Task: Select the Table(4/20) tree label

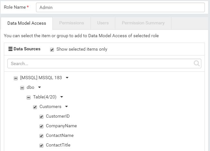Action: click(x=45, y=97)
